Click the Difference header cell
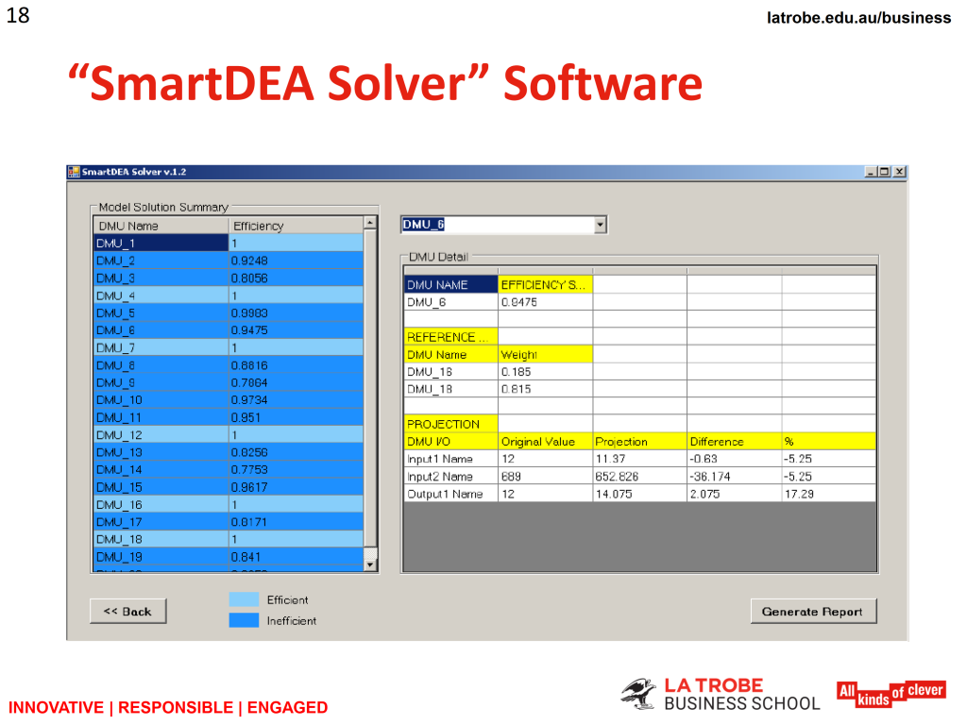The height and width of the screenshot is (725, 967). (735, 442)
